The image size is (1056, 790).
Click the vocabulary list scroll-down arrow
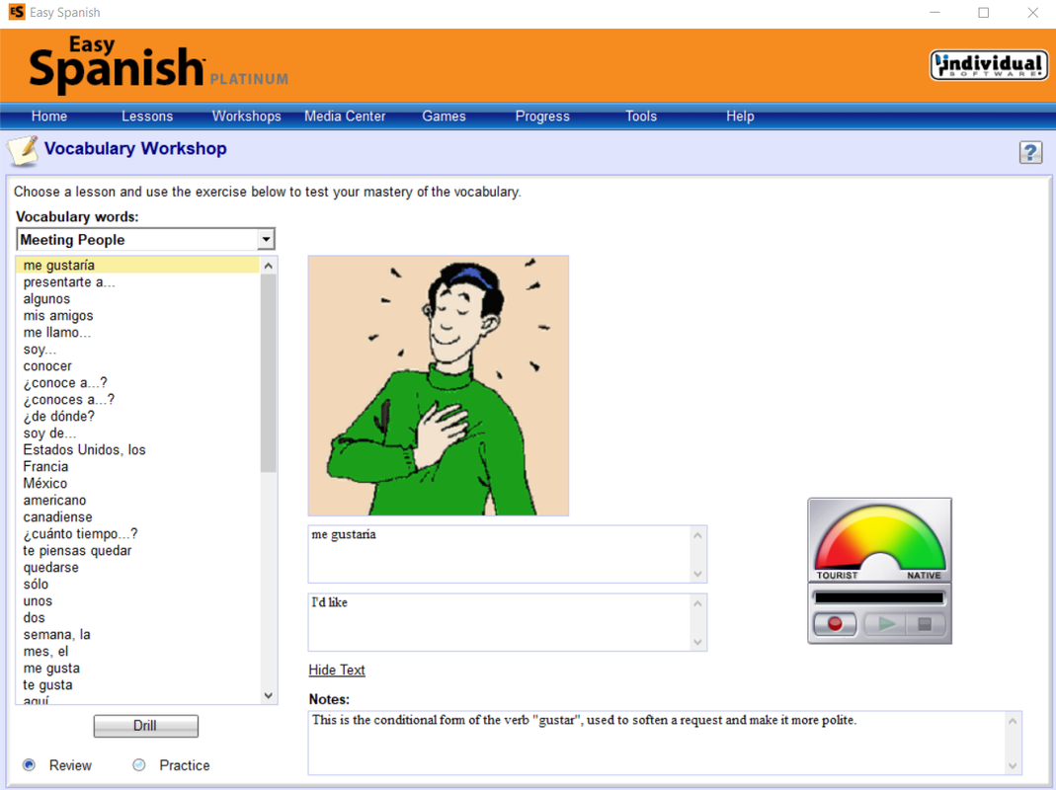(268, 695)
